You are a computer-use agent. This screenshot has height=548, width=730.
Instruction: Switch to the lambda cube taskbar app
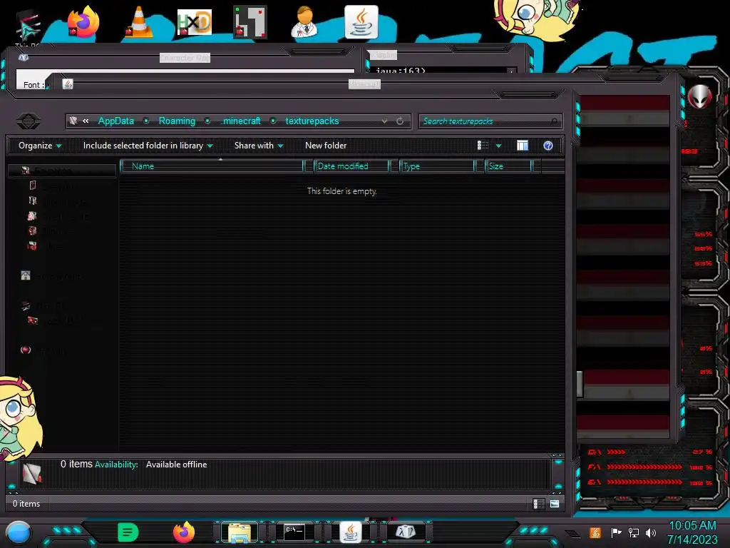(406, 532)
